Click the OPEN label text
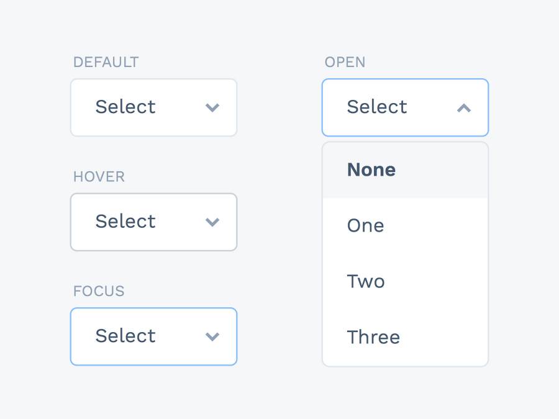The image size is (559, 419). 345,62
